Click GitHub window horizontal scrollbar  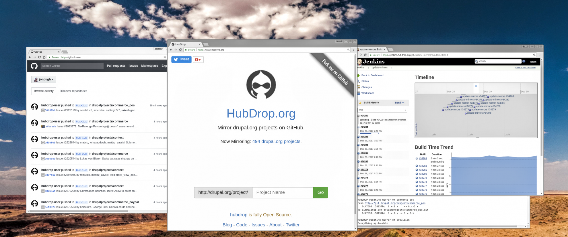coord(79,212)
